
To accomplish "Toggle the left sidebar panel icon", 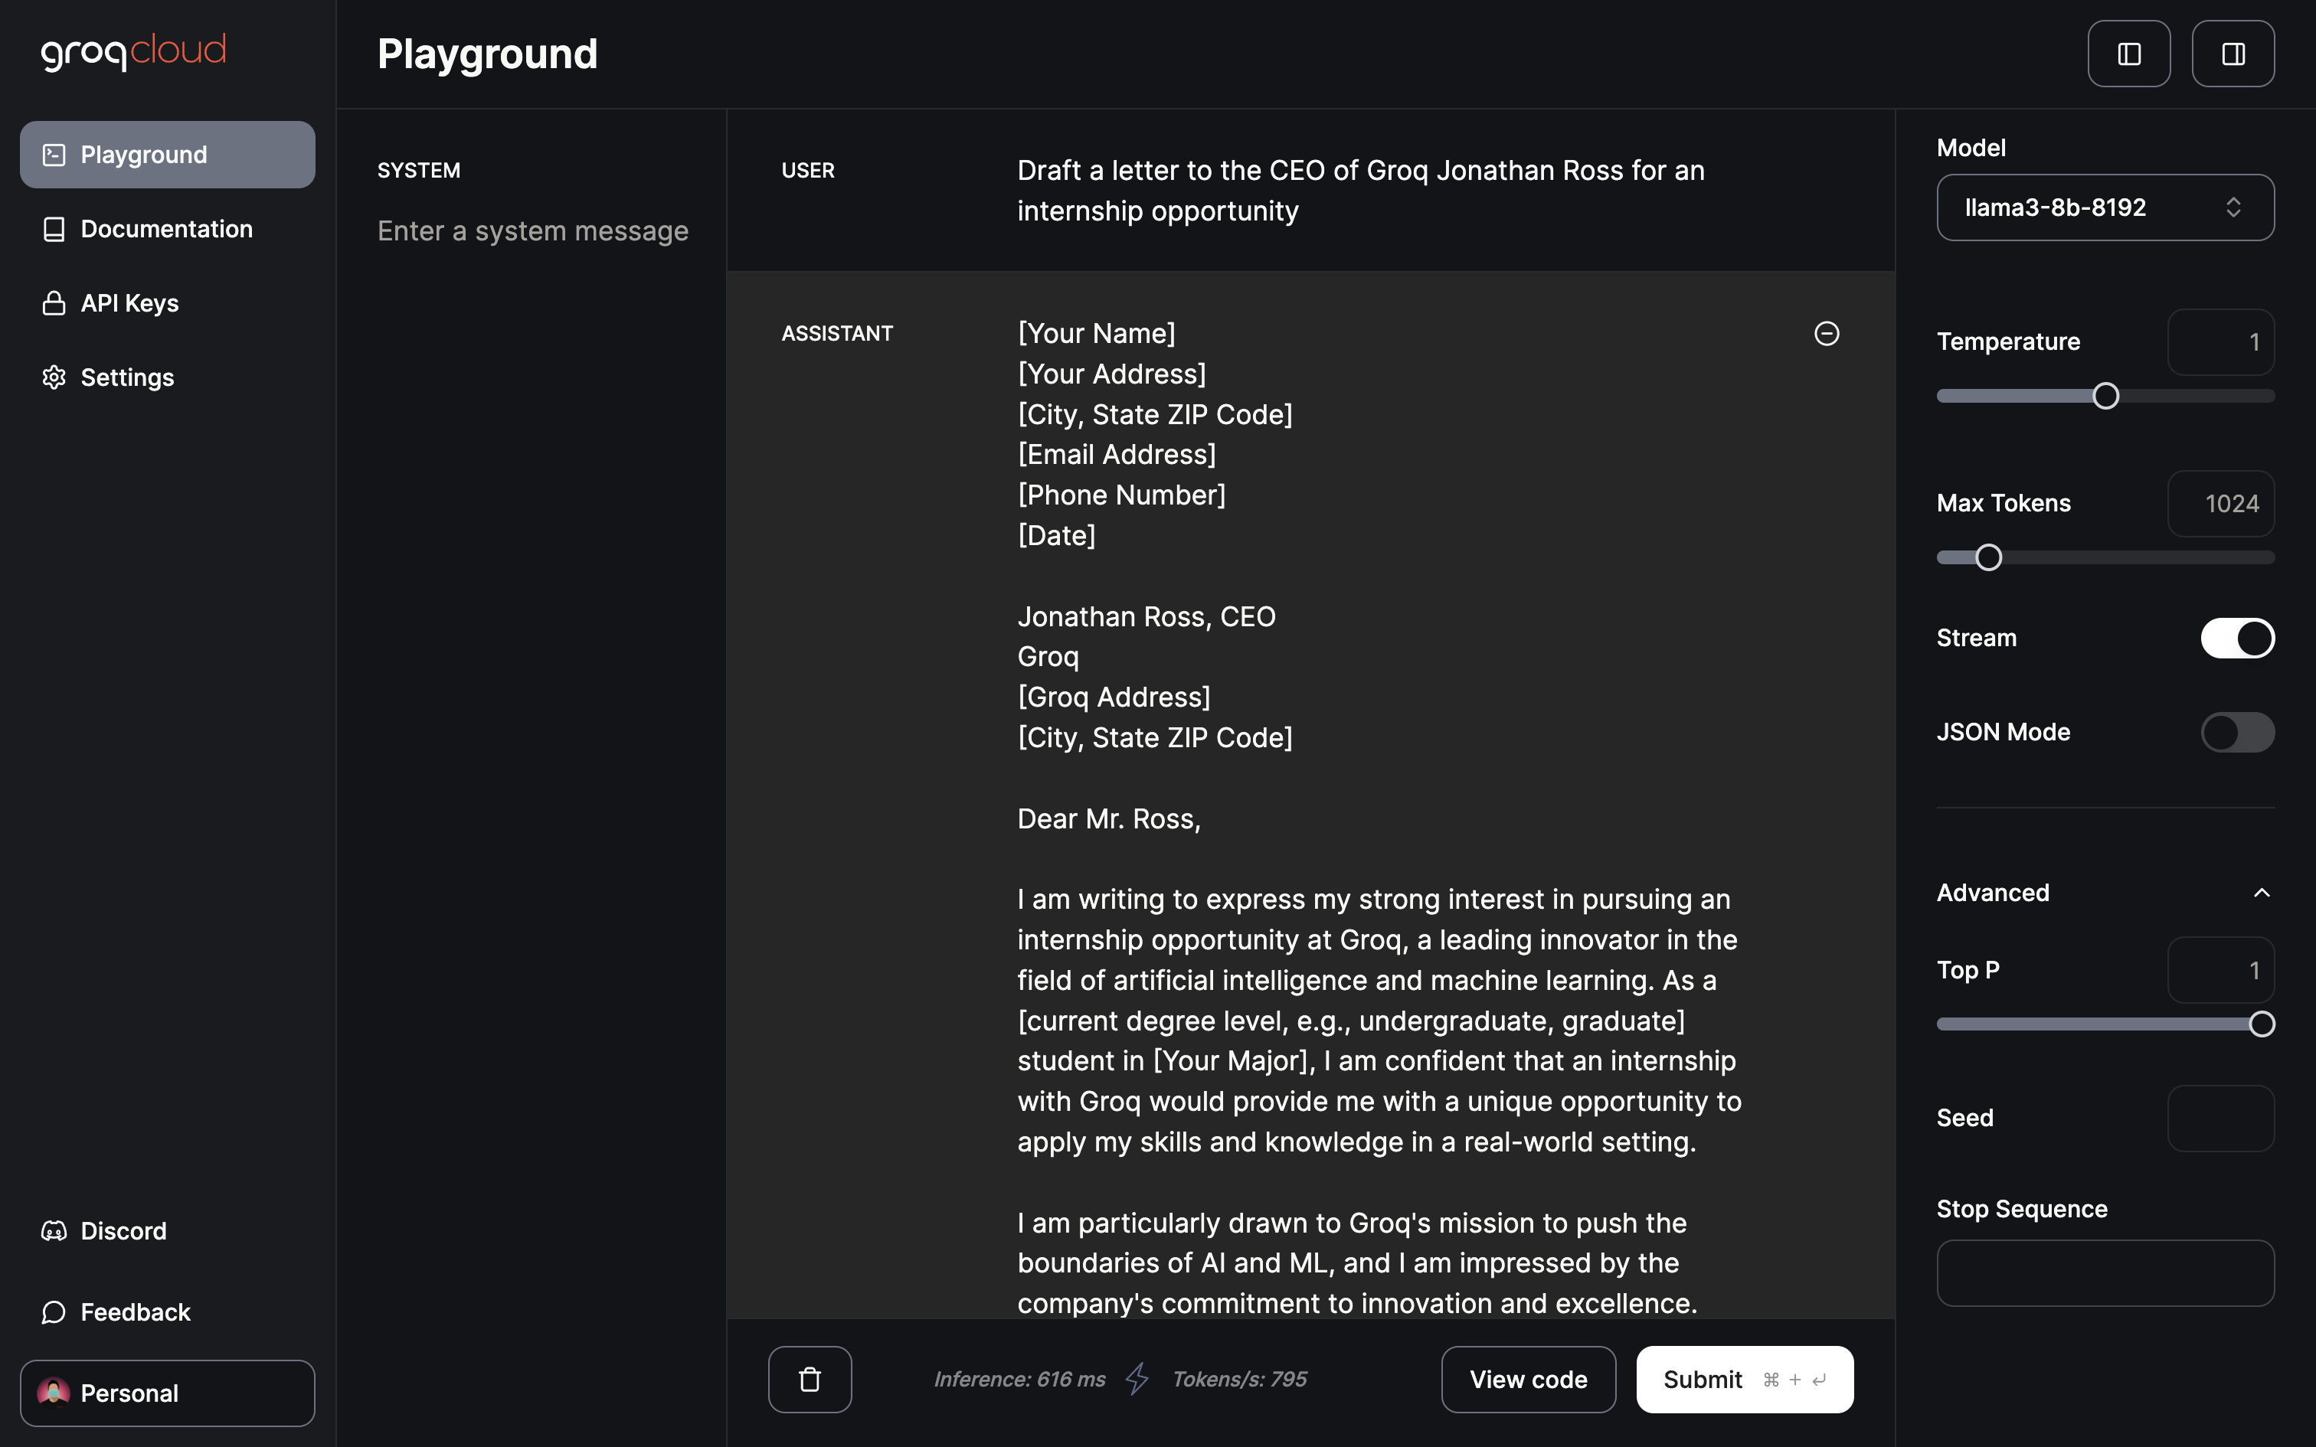I will (x=2128, y=54).
